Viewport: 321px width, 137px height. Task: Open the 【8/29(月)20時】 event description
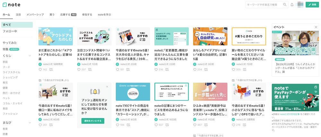pos(295,68)
